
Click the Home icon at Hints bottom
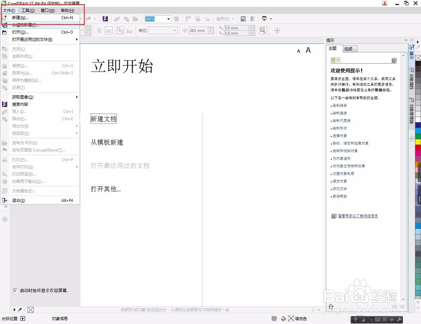(331, 306)
